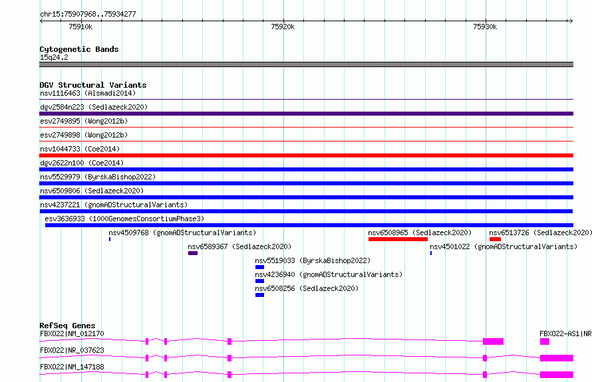Open the esv2749898 (Wong2012b) label
The width and height of the screenshot is (592, 382).
point(84,135)
